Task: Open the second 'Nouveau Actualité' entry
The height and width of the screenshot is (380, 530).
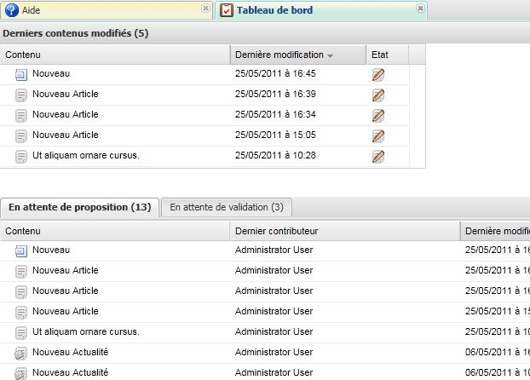Action: (x=70, y=372)
